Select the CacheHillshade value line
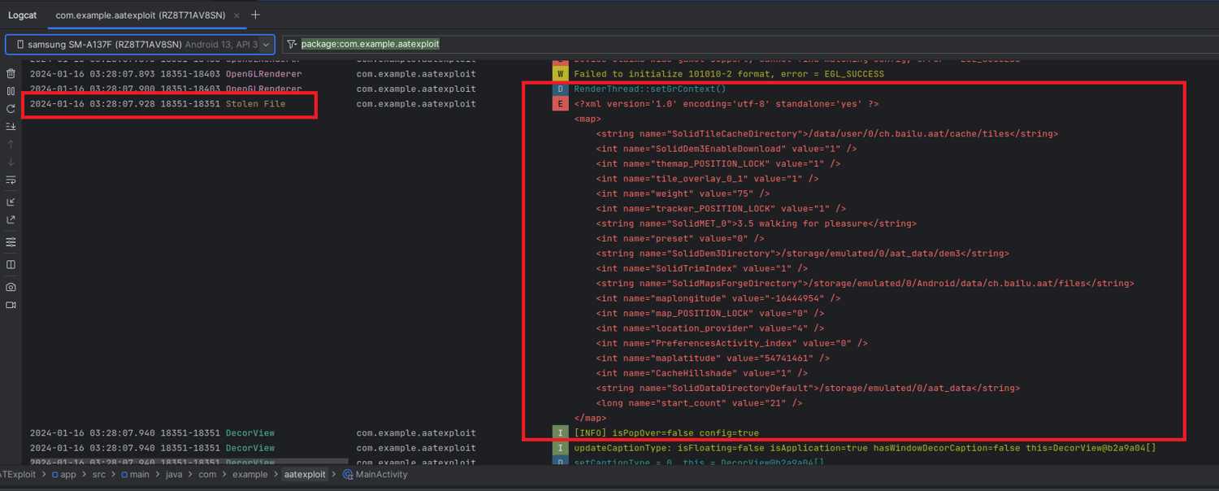1219x491 pixels. click(x=701, y=373)
